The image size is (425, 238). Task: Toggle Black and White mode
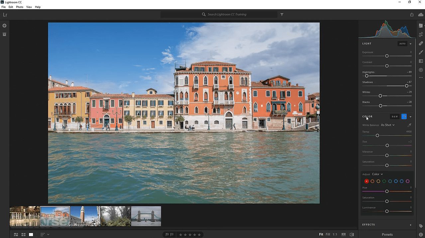click(x=394, y=116)
